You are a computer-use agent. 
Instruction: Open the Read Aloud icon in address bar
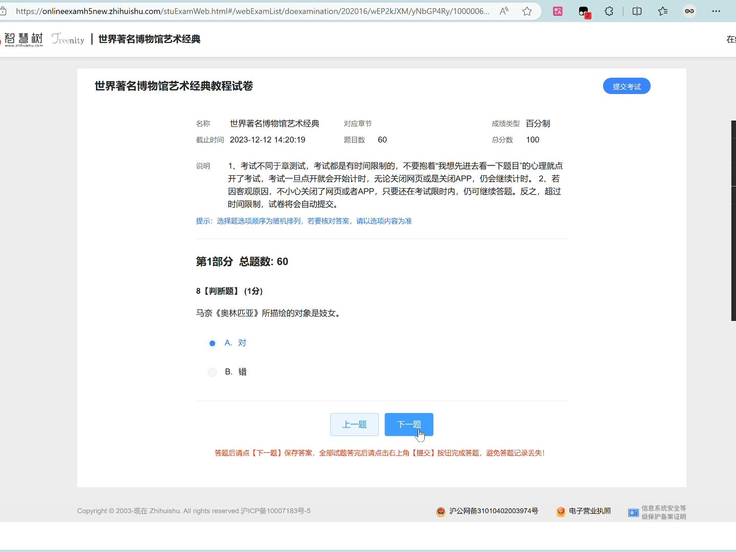[504, 11]
